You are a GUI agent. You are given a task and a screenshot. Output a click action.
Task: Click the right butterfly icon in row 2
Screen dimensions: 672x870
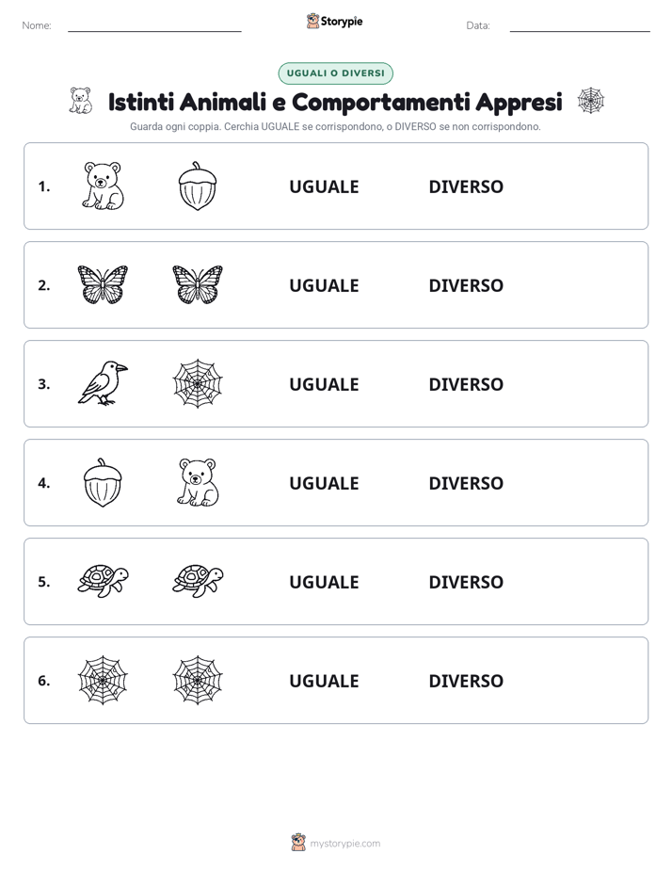pyautogui.click(x=198, y=284)
